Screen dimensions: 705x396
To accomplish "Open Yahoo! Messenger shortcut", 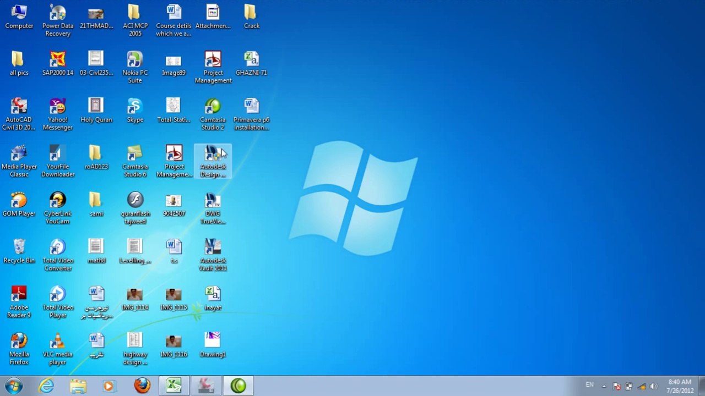I will 58,114.
